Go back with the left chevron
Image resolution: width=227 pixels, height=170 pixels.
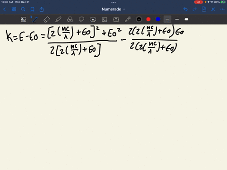click(x=4, y=9)
